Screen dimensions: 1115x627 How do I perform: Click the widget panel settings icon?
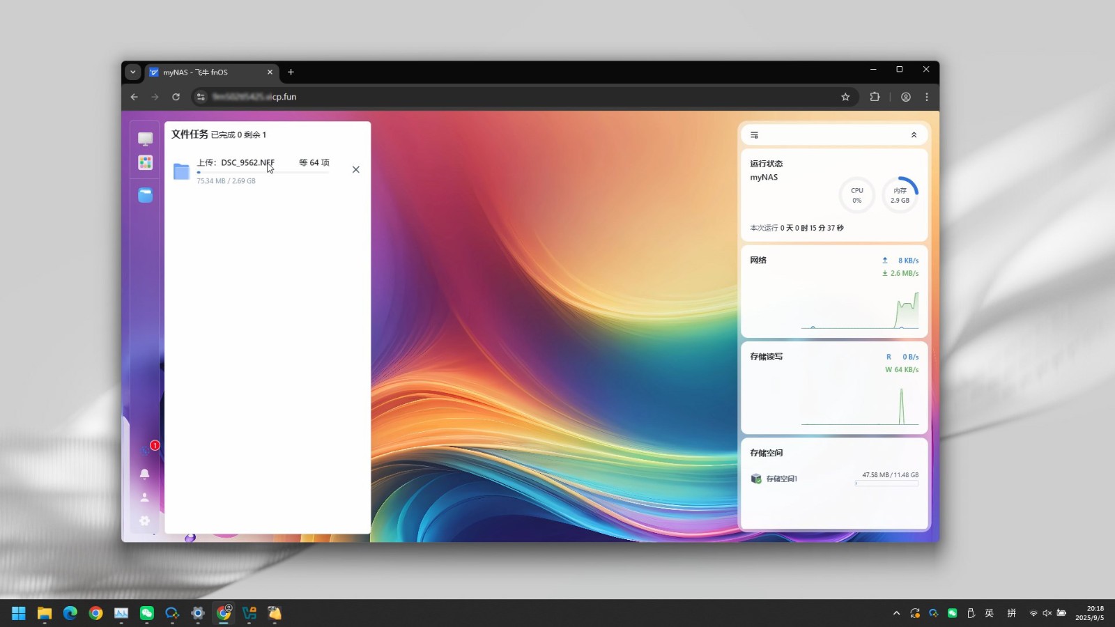(x=754, y=135)
